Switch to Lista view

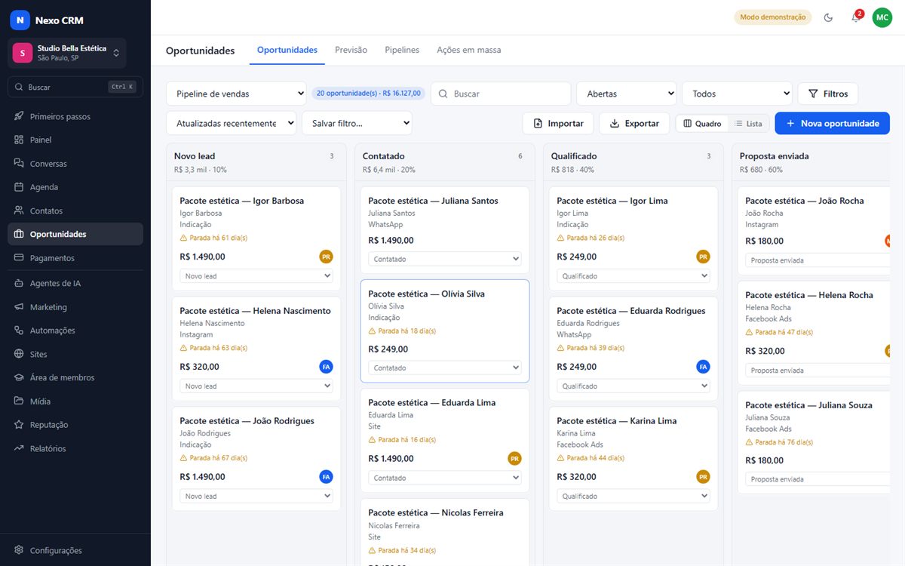click(x=748, y=124)
